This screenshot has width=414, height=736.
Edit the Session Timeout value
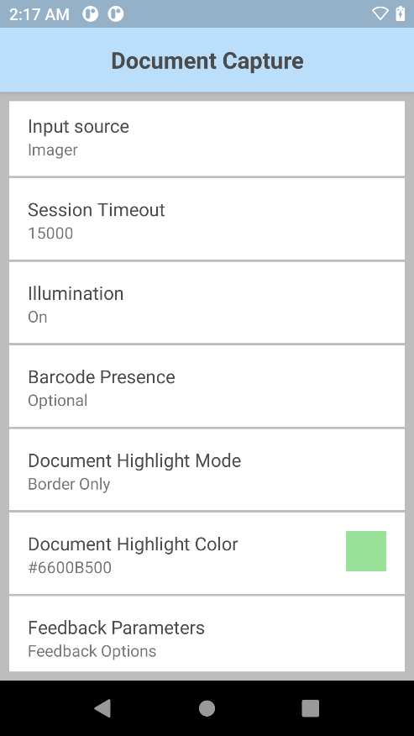coord(207,219)
